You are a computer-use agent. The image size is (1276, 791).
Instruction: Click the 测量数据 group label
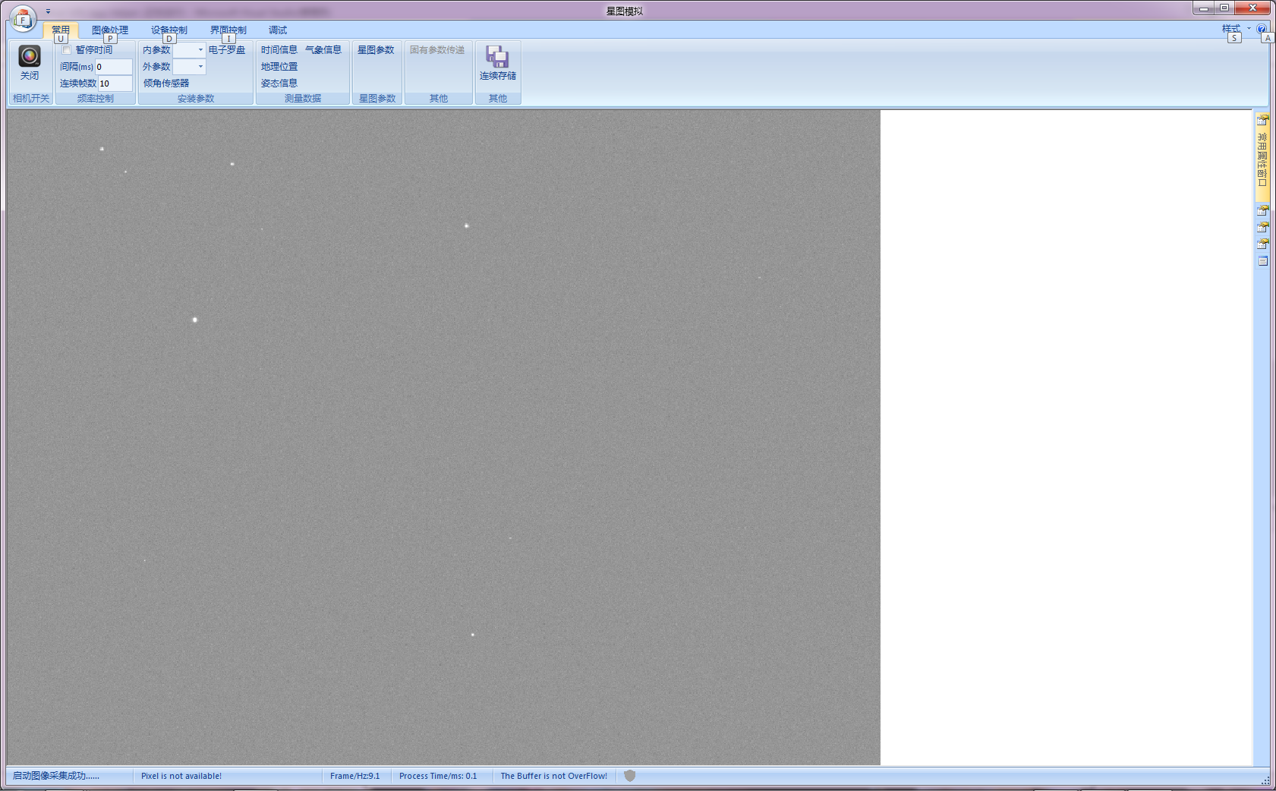tap(303, 99)
